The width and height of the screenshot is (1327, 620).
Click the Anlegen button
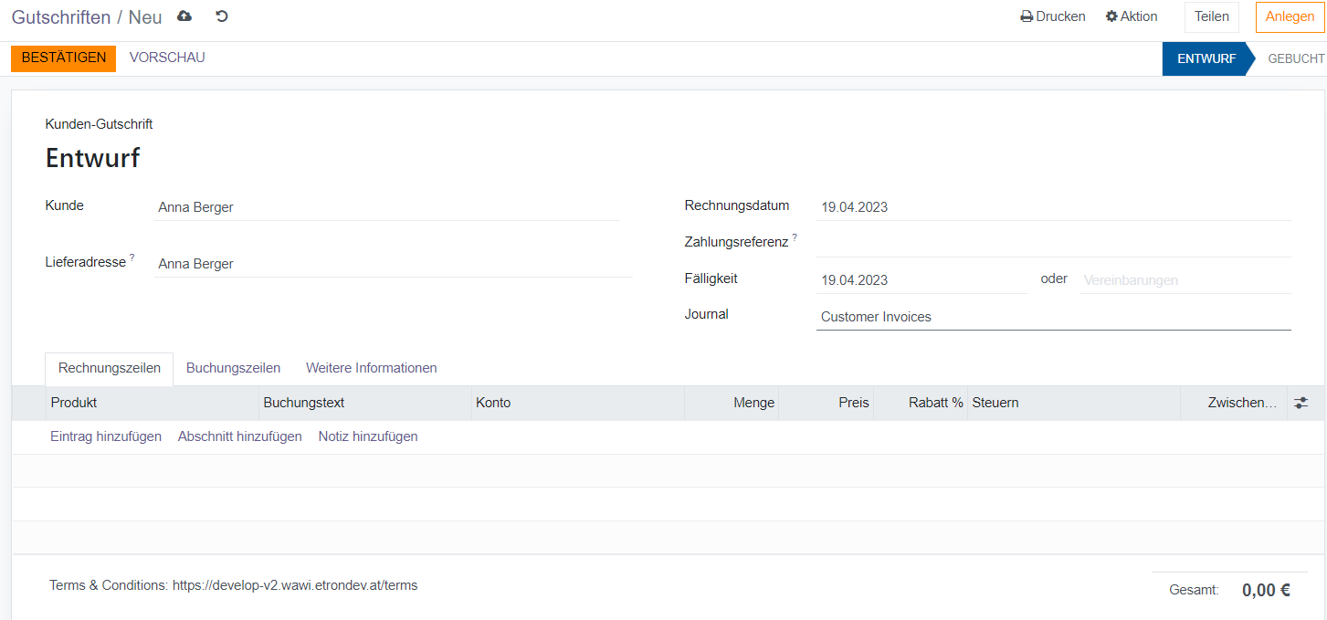(x=1290, y=16)
